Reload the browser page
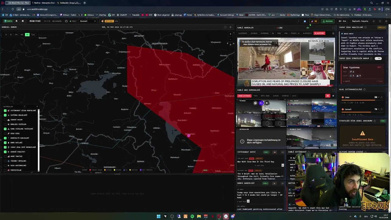The height and width of the screenshot is (220, 391). [x=13, y=9]
